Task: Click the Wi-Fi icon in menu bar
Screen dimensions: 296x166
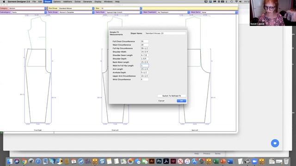Action: point(236,1)
